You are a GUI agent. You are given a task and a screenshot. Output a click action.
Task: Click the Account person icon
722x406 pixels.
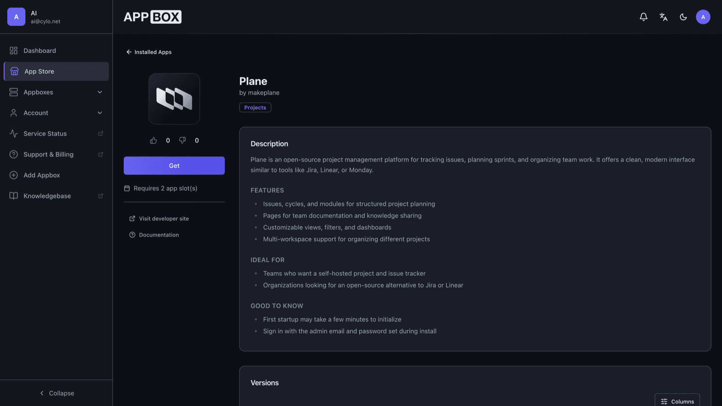(x=14, y=113)
